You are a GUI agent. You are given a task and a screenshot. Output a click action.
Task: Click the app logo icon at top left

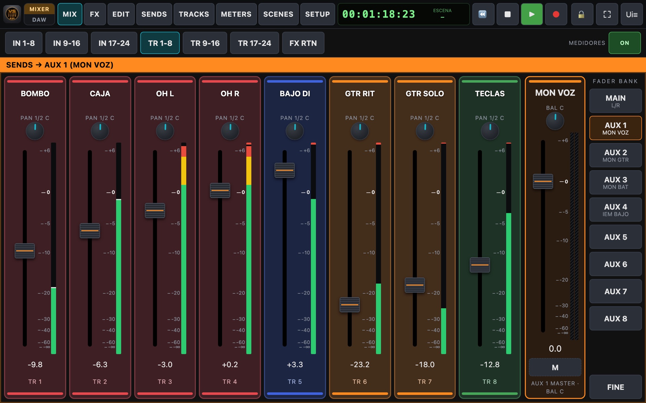click(12, 14)
